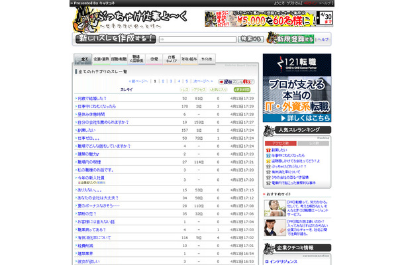Open thread あなたの会社は大丈夫？
Image resolution: width=404 pixels, height=265 pixels.
pos(98,198)
